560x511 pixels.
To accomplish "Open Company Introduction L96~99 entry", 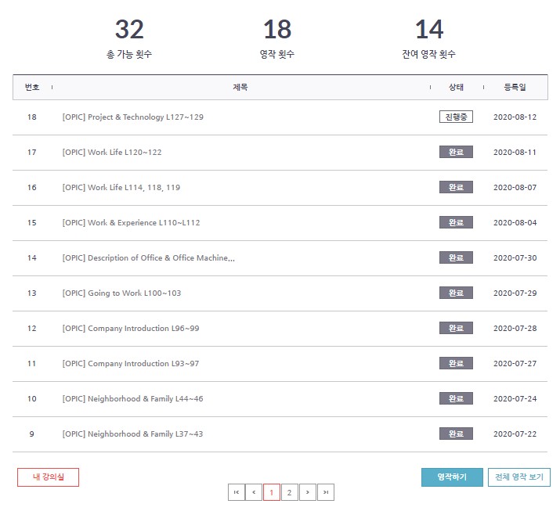I will point(131,329).
